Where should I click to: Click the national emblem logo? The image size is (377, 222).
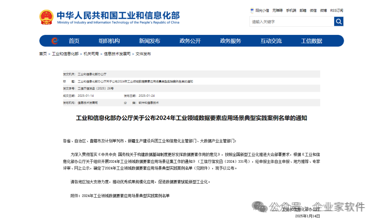tap(46, 17)
